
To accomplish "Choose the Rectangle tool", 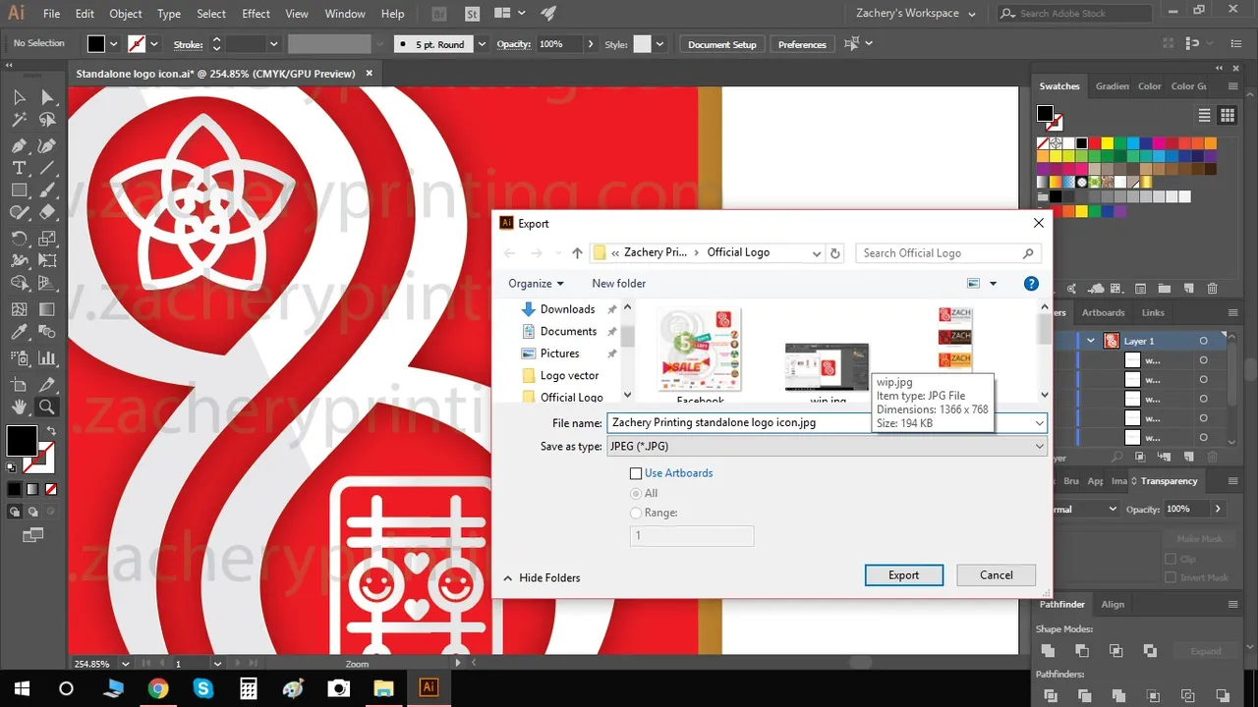I will [19, 190].
